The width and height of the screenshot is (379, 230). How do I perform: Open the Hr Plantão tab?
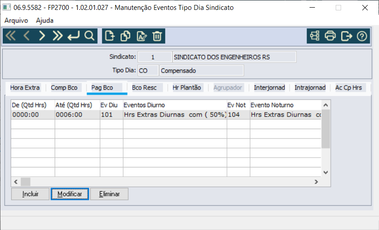pos(187,87)
